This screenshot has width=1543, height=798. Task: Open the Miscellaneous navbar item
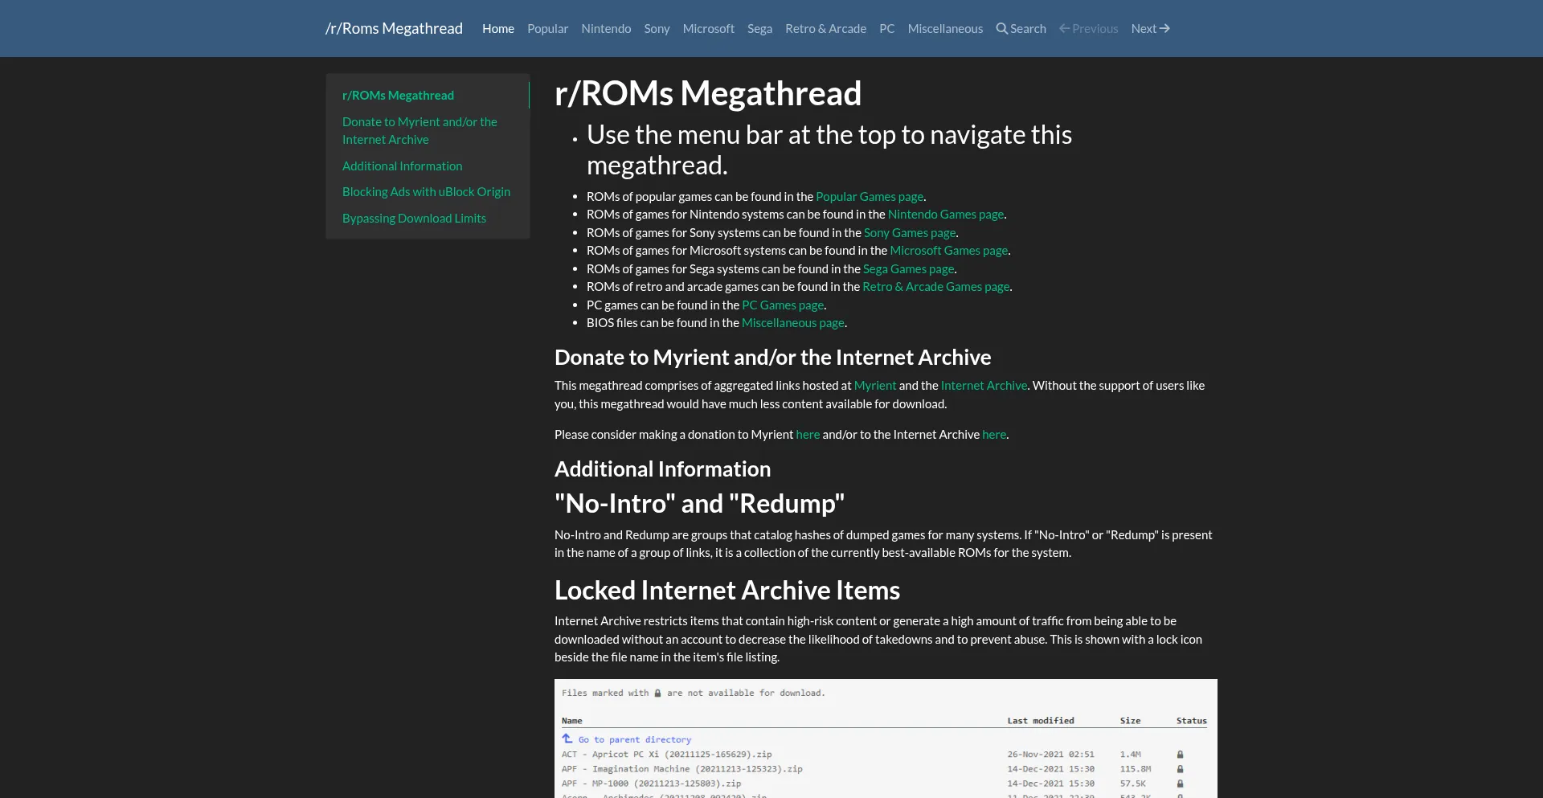pos(945,29)
